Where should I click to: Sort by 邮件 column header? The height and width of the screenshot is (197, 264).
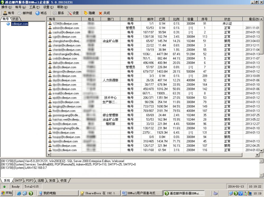[148, 19]
